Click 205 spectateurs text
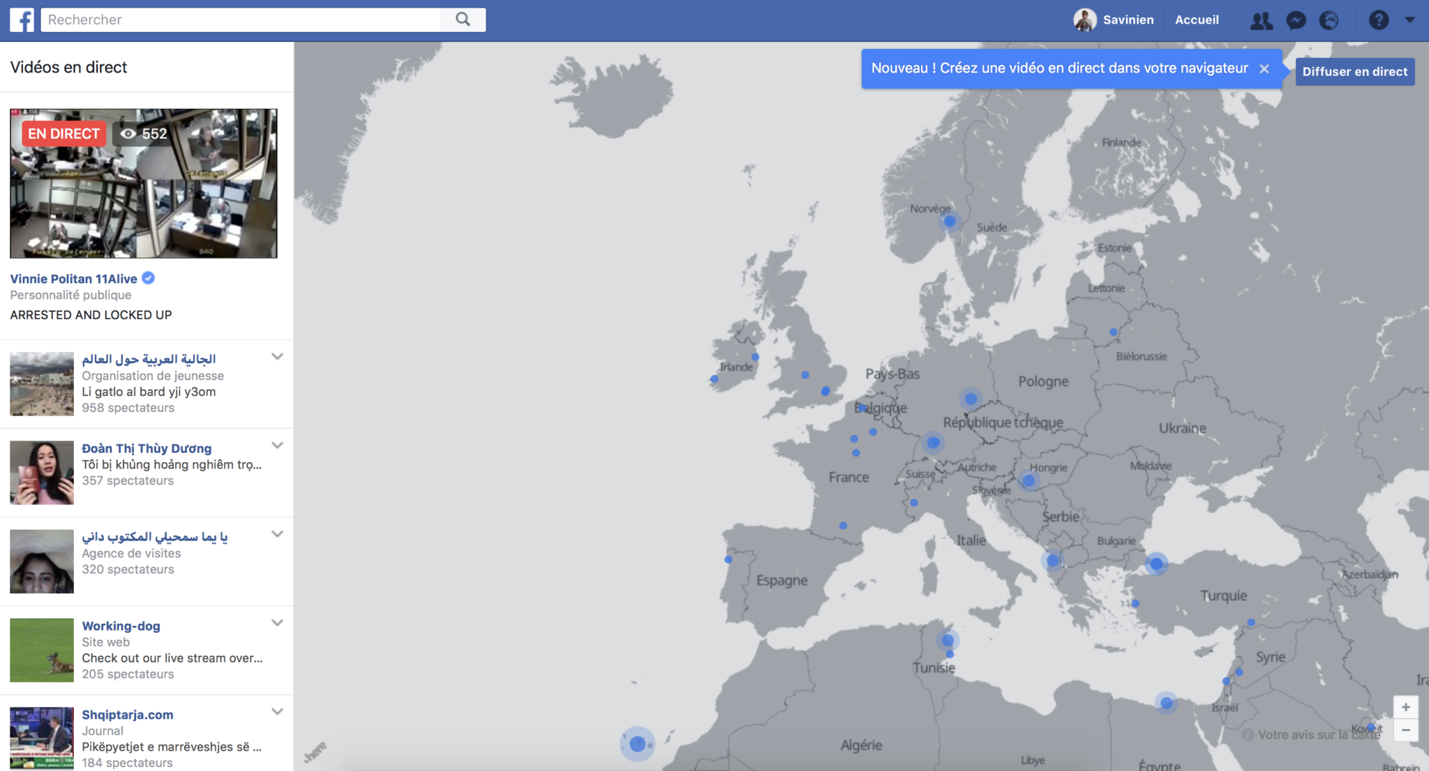The width and height of the screenshot is (1429, 771). tap(128, 674)
